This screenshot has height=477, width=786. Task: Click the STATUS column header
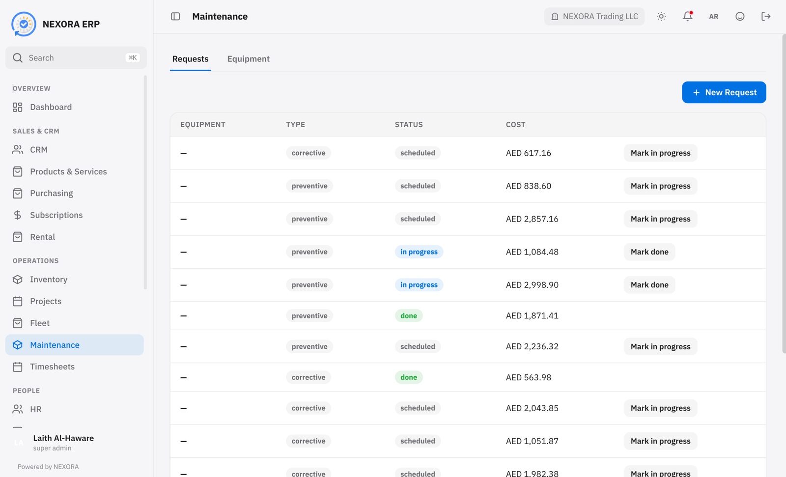[409, 125]
